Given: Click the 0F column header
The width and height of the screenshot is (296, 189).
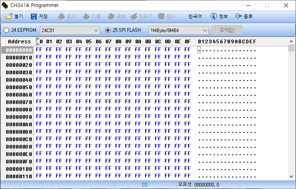Looking at the screenshot, I should (x=188, y=42).
